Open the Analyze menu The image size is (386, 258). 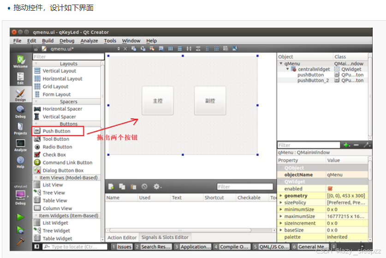(x=89, y=41)
